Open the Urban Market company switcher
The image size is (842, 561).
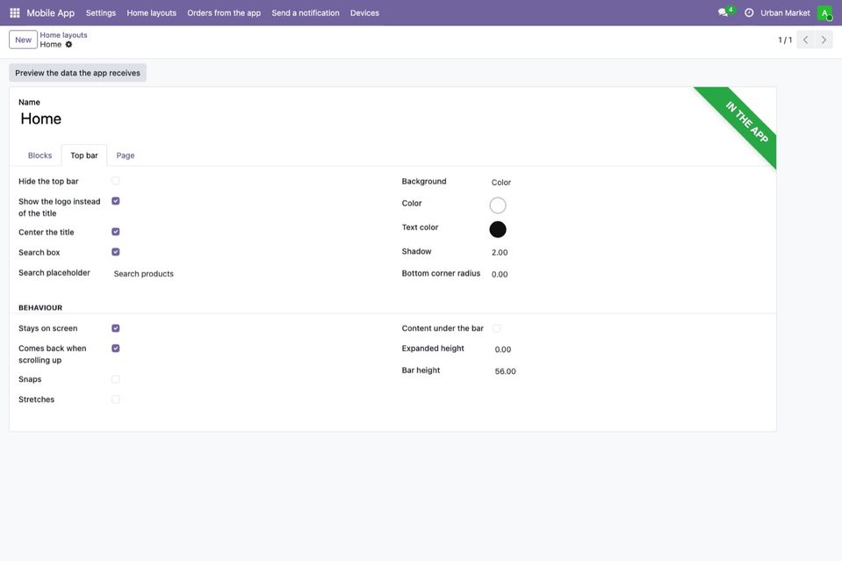coord(785,13)
